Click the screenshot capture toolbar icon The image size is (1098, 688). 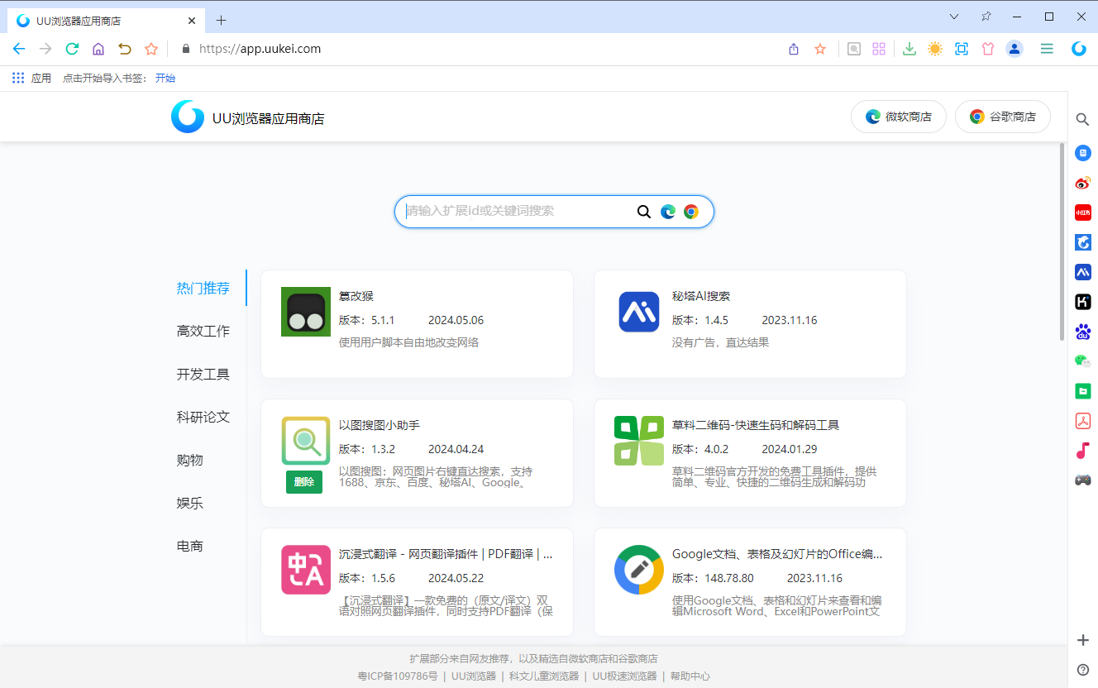961,49
